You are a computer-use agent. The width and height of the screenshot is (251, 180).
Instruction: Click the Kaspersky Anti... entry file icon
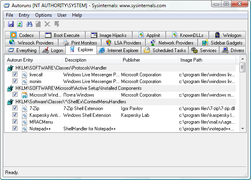(24, 115)
